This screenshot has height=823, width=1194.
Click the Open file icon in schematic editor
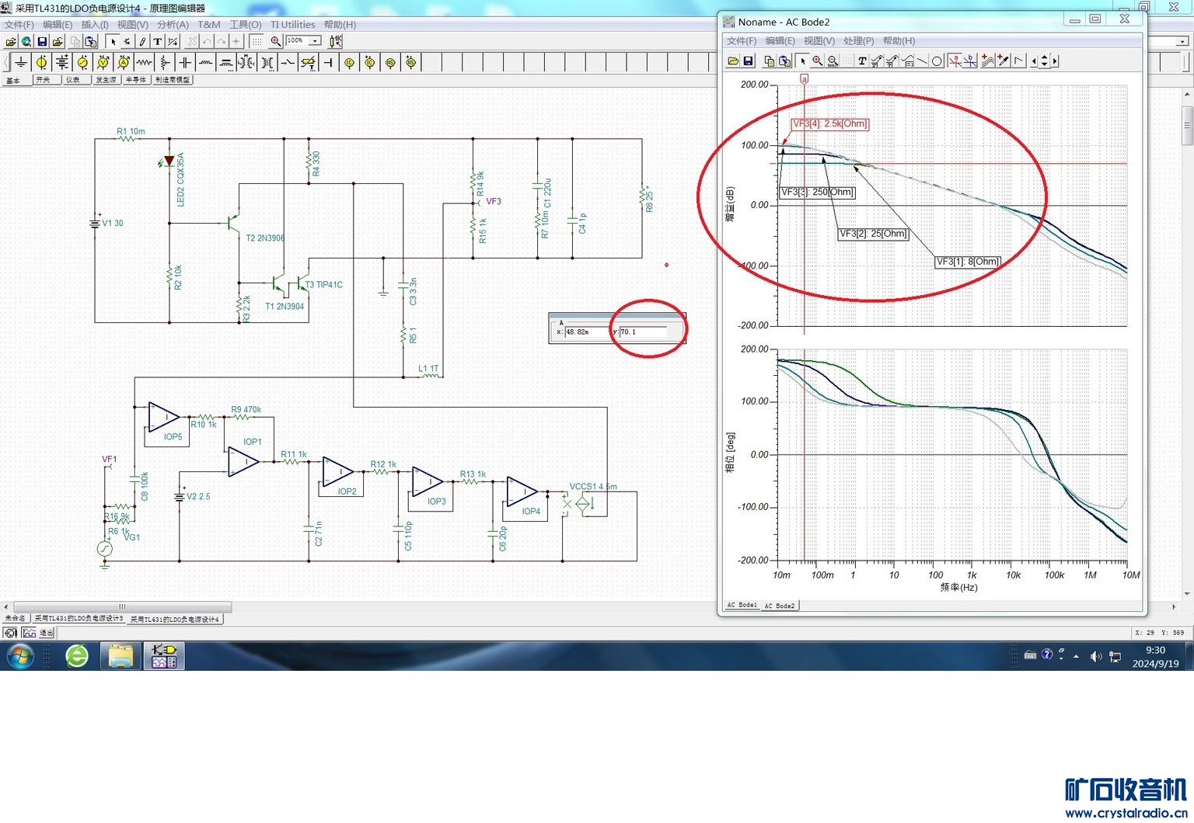click(x=11, y=42)
